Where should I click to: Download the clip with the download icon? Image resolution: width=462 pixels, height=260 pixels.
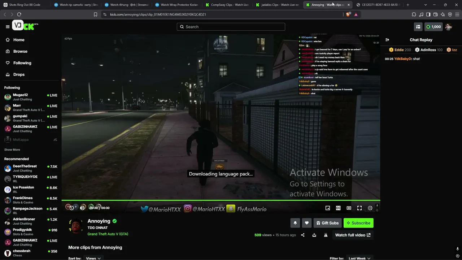(x=314, y=235)
